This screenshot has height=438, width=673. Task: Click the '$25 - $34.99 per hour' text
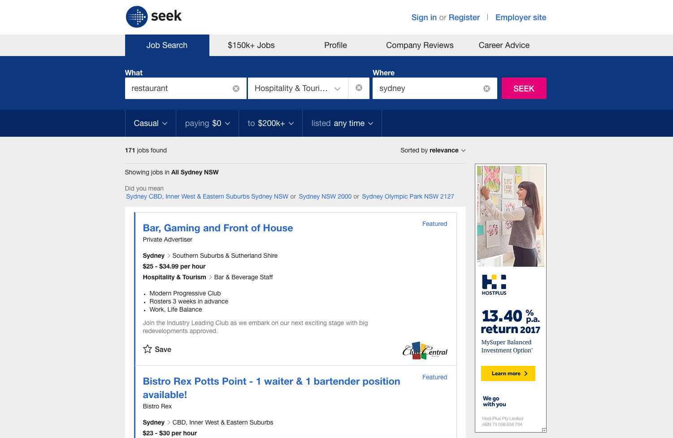[x=174, y=266]
